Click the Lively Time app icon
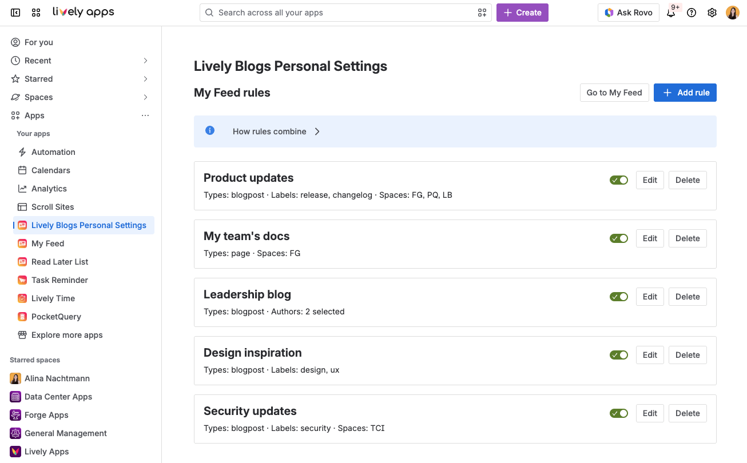Image resolution: width=747 pixels, height=463 pixels. [x=22, y=298]
